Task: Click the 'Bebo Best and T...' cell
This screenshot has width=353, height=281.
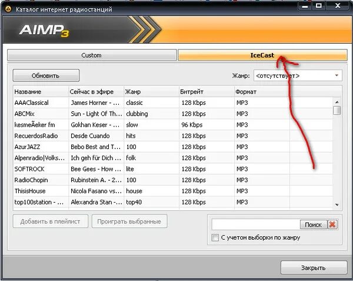Action: (96, 147)
